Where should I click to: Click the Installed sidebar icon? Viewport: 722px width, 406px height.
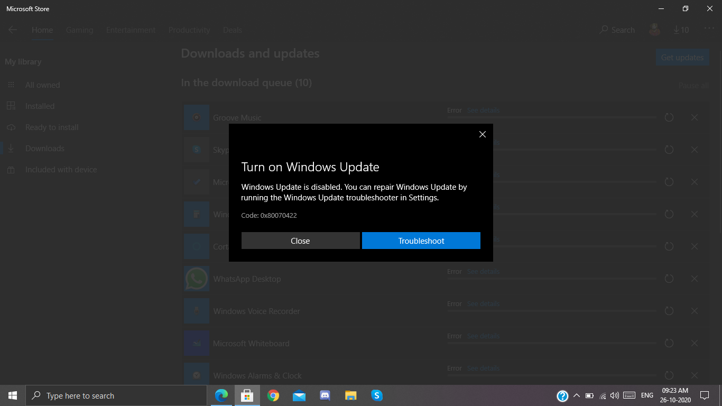pos(11,106)
